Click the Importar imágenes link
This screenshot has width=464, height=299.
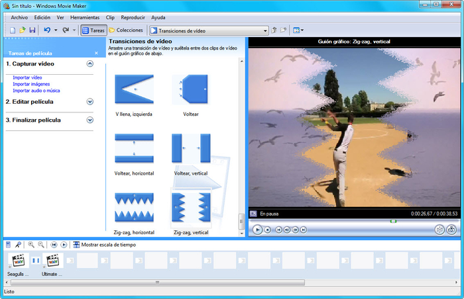31,84
